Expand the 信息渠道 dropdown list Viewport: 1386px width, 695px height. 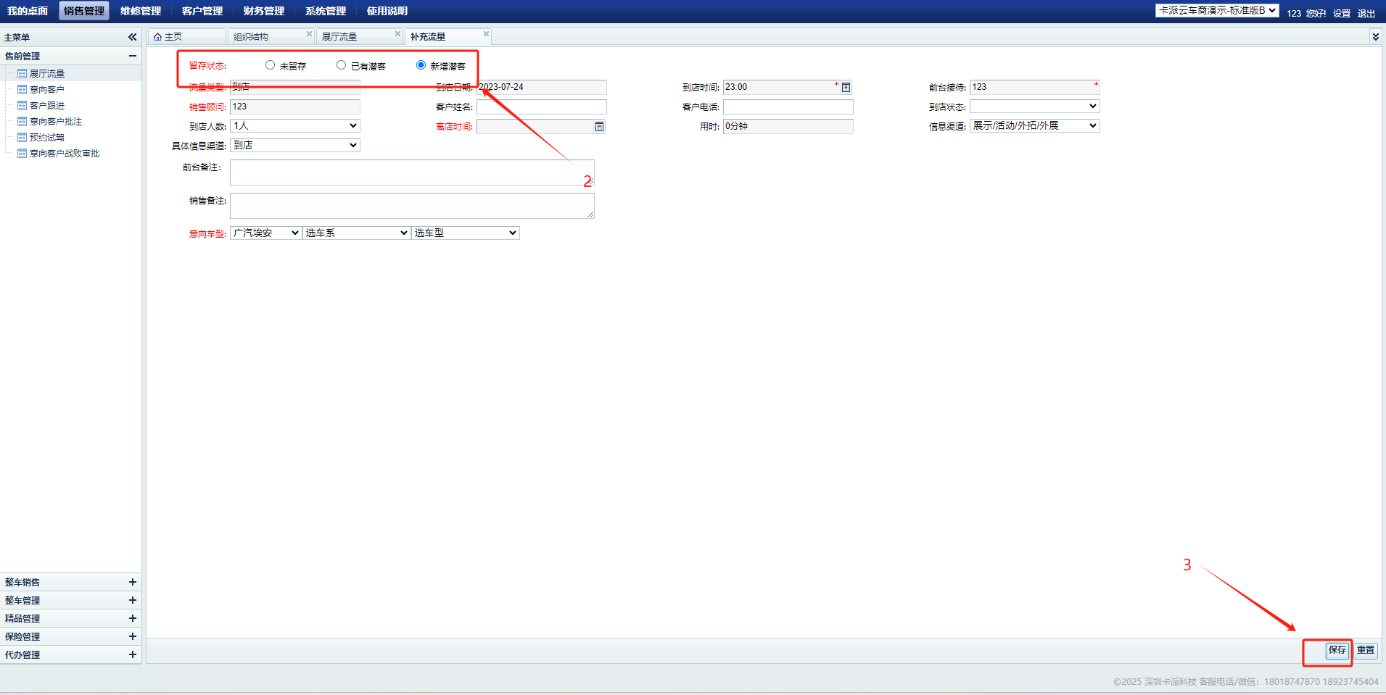(1034, 126)
